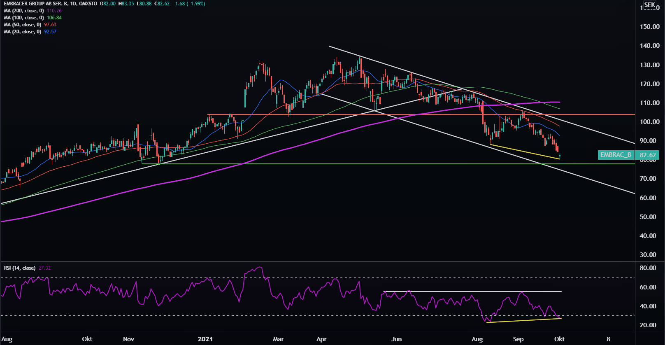Click the Sep label on time axis
The image size is (665, 345).
[x=518, y=339]
